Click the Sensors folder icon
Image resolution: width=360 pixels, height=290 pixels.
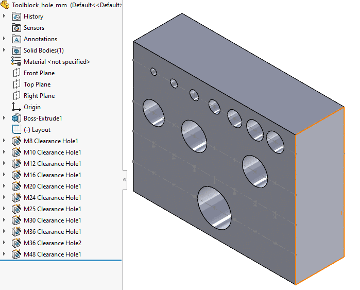[16, 28]
